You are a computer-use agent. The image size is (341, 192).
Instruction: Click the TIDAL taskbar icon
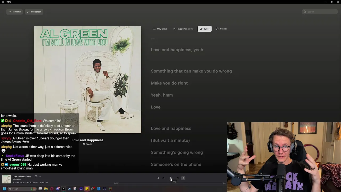tap(63, 189)
